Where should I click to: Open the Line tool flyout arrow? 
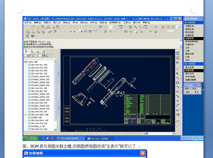coord(181,78)
